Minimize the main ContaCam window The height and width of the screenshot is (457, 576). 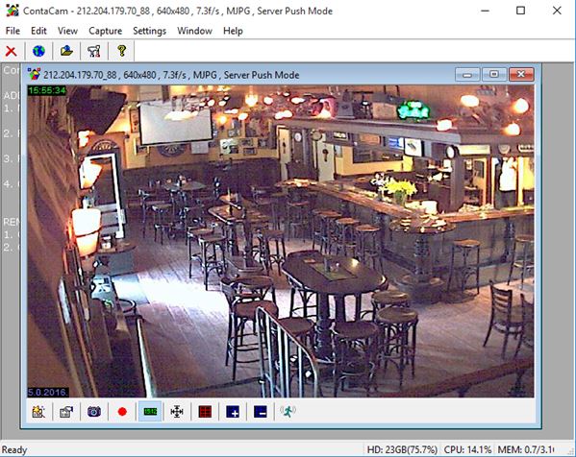[x=486, y=11]
